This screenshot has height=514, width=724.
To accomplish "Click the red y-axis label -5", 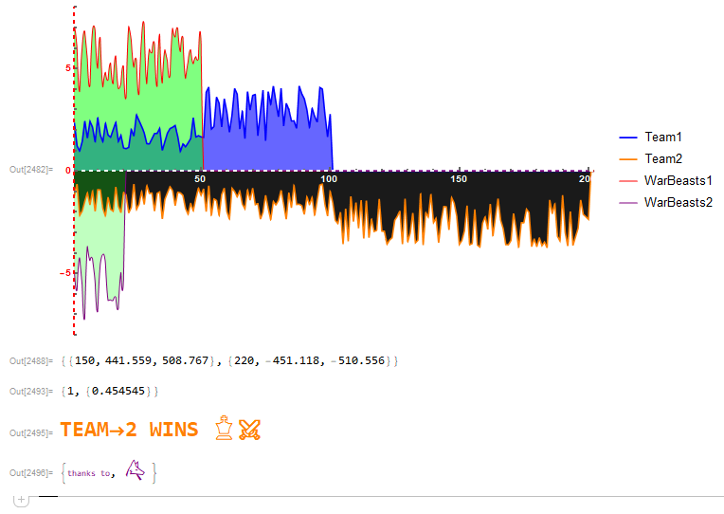I will point(65,273).
